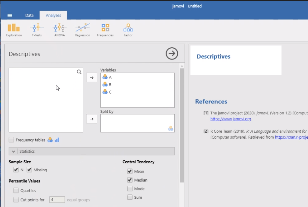Uncheck the N sample size checkbox
This screenshot has height=207, width=308.
(x=16, y=170)
